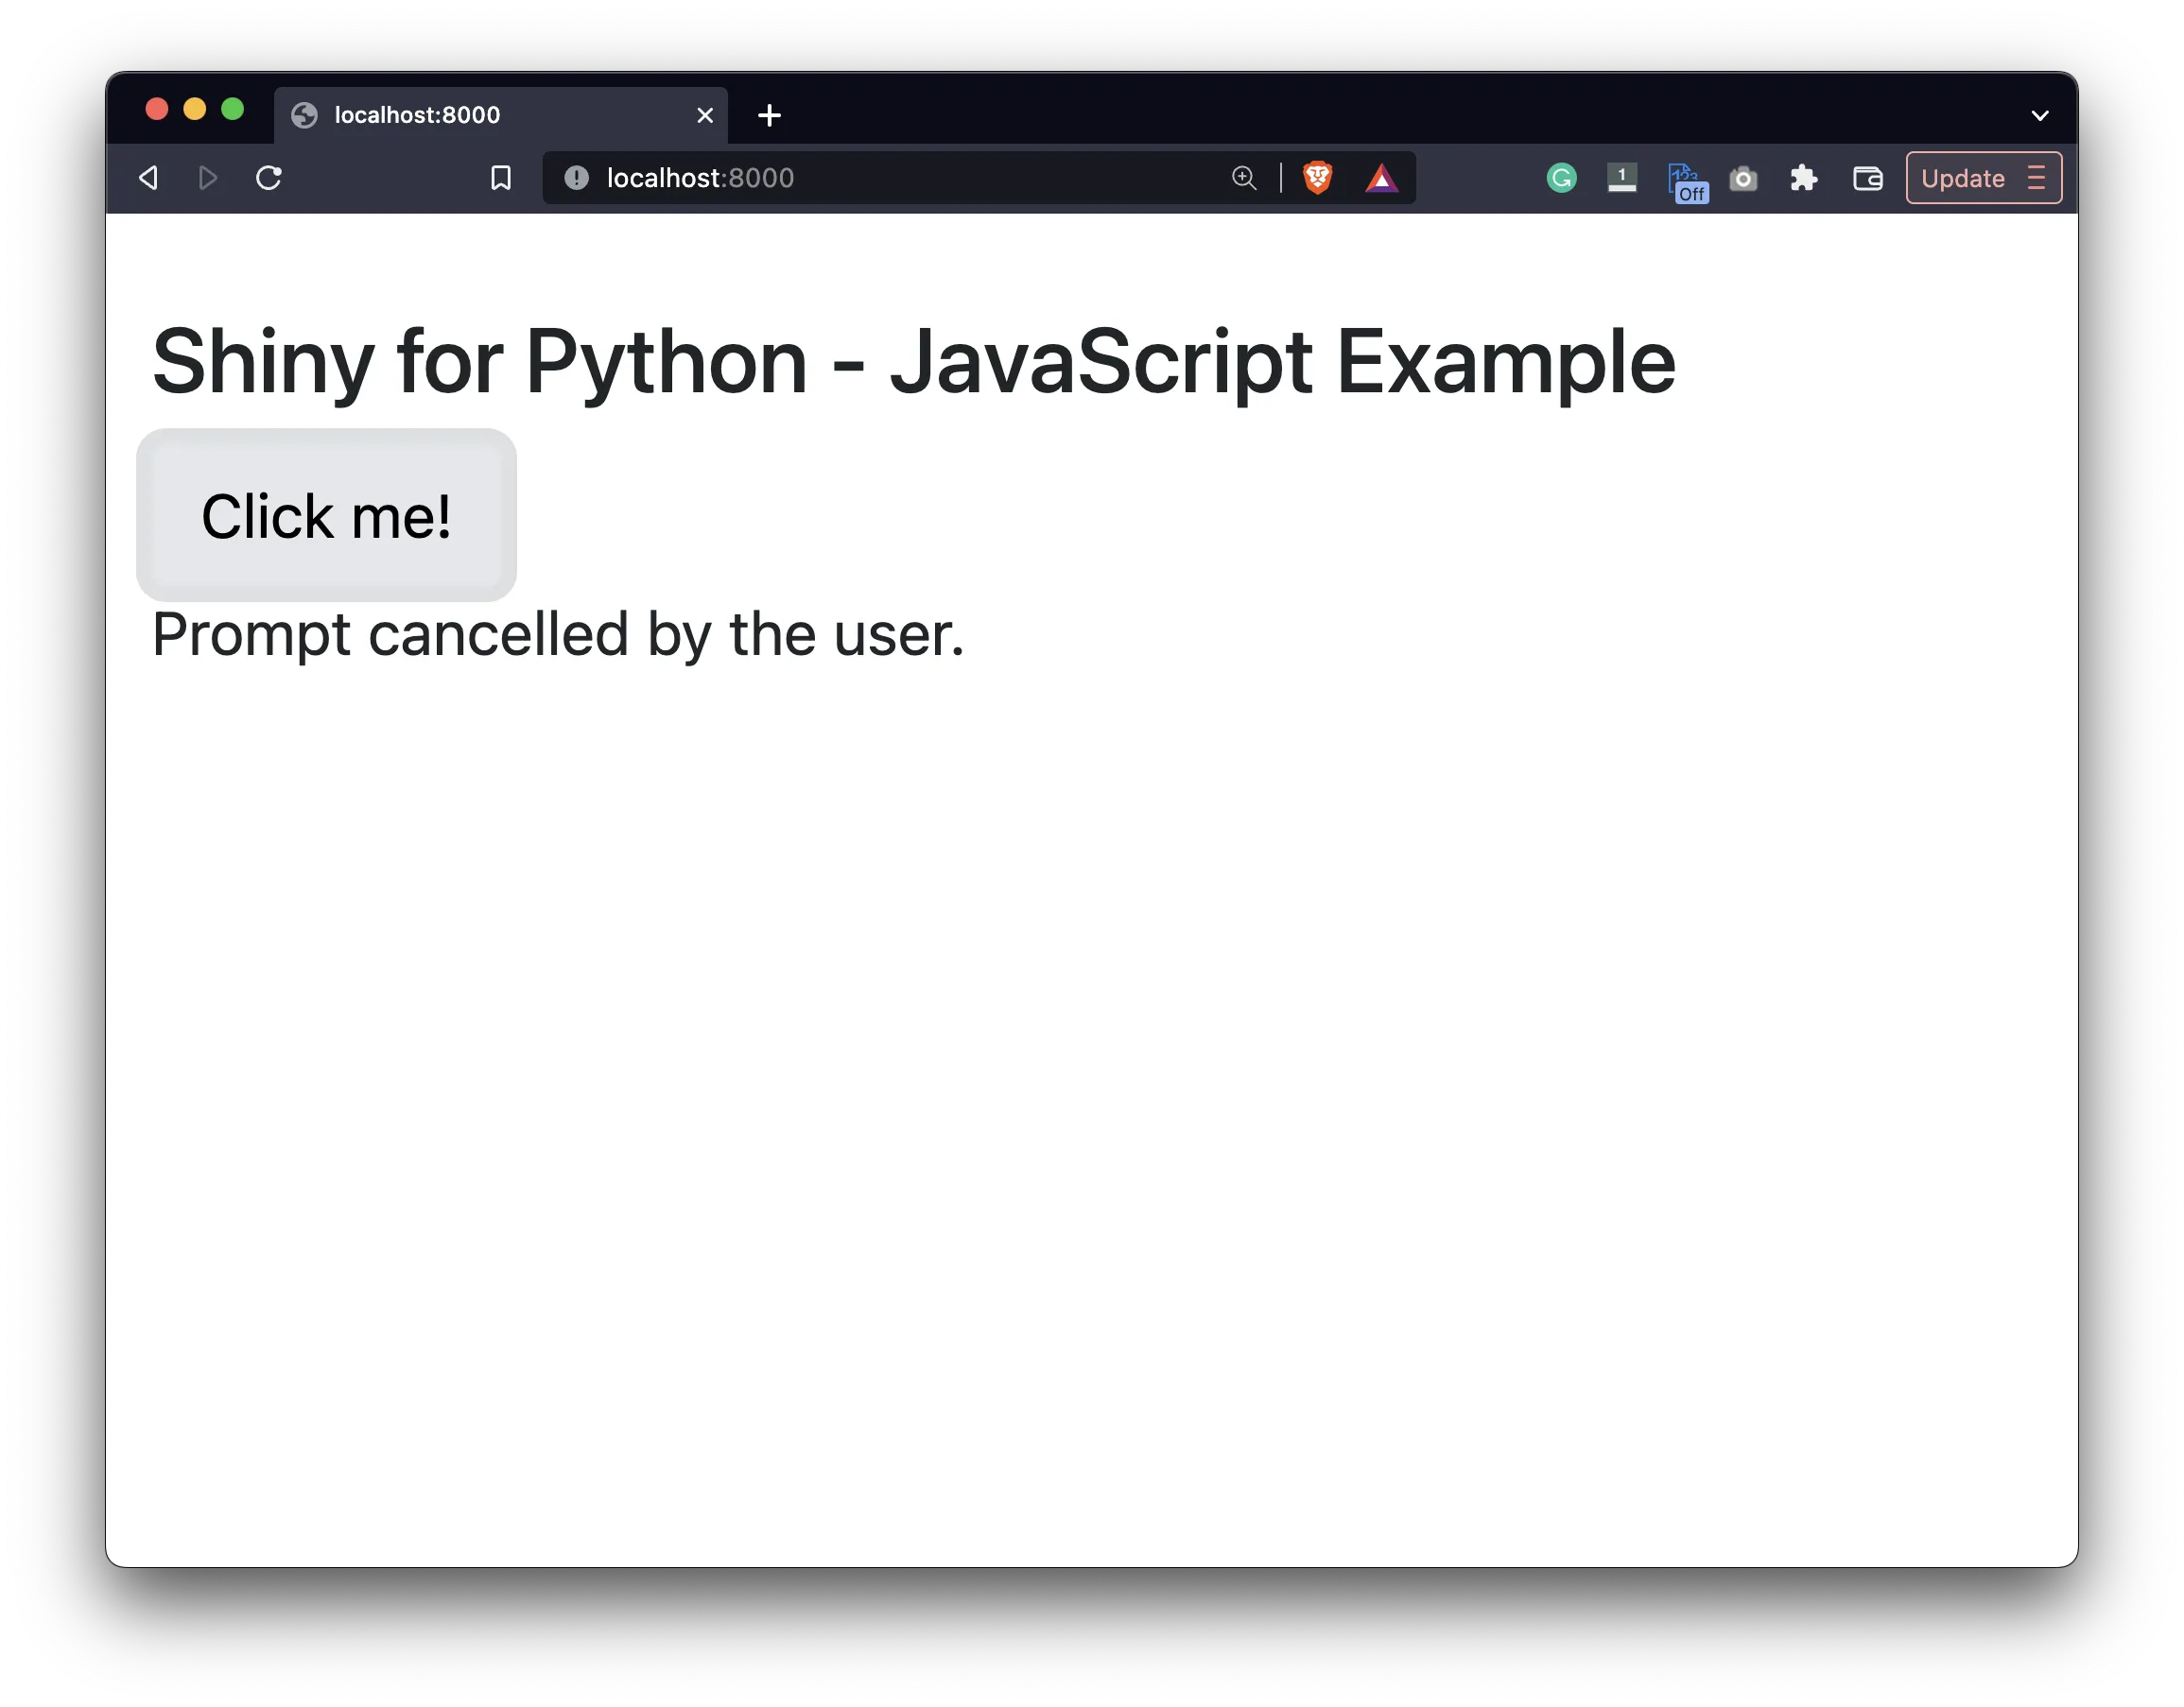Open the hamburger menu next to Update
This screenshot has height=1707, width=2184.
(x=2036, y=178)
